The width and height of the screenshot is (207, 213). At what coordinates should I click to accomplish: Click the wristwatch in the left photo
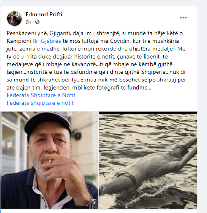click(93, 203)
